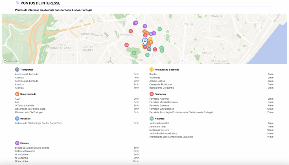Click the ANJOS label on the map
Screen dimensions: 289x165
click(x=189, y=24)
